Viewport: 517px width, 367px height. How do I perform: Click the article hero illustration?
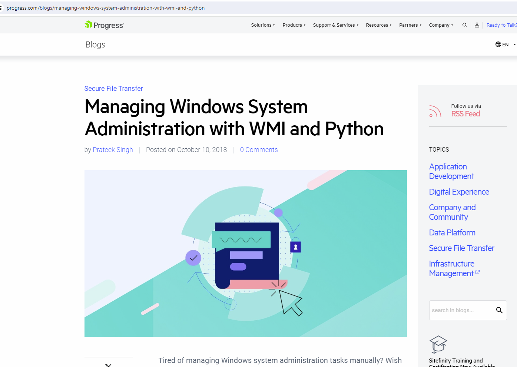click(245, 254)
